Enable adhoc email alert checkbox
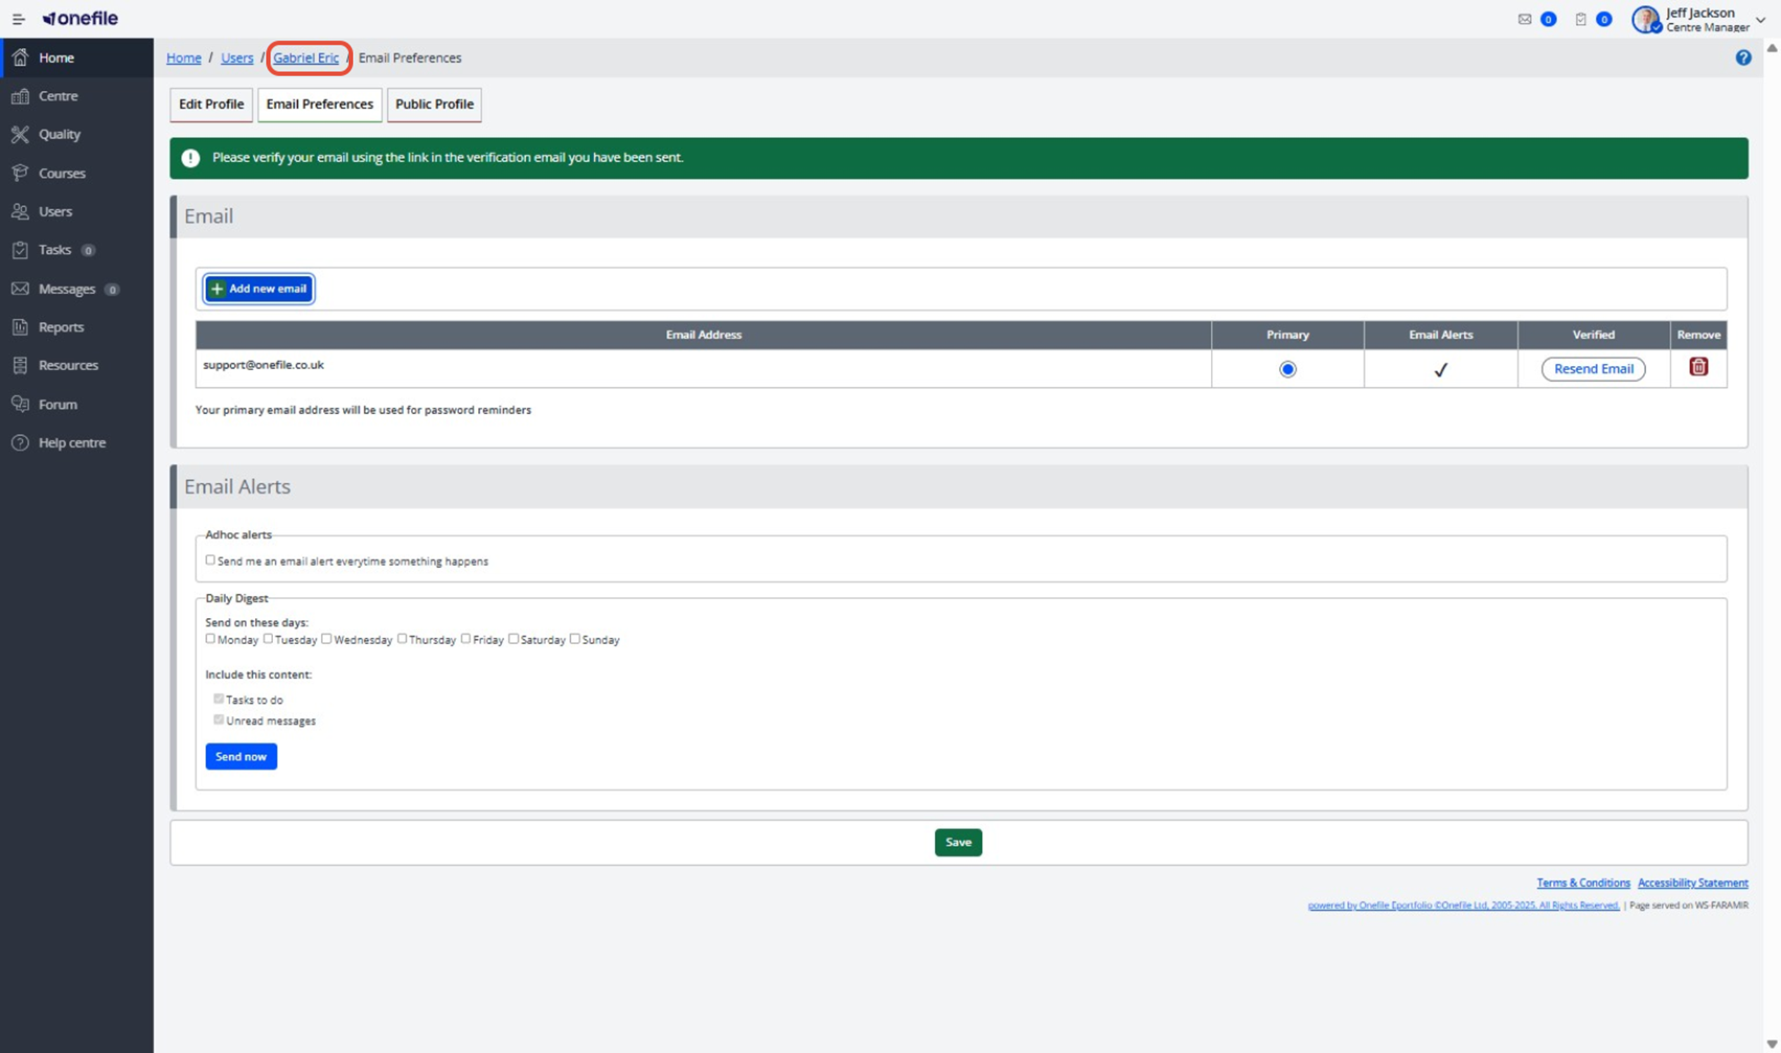Screen dimensions: 1781x1053 (210, 560)
